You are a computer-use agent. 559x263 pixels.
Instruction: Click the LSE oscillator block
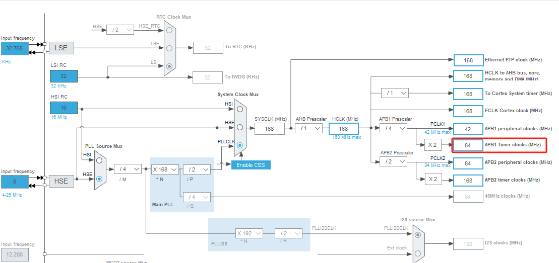coord(61,48)
